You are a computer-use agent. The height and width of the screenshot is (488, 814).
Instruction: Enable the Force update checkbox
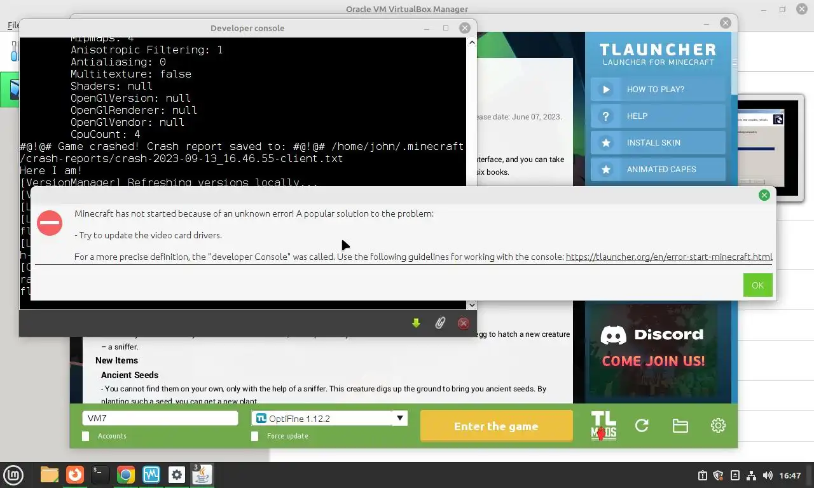[x=255, y=436]
